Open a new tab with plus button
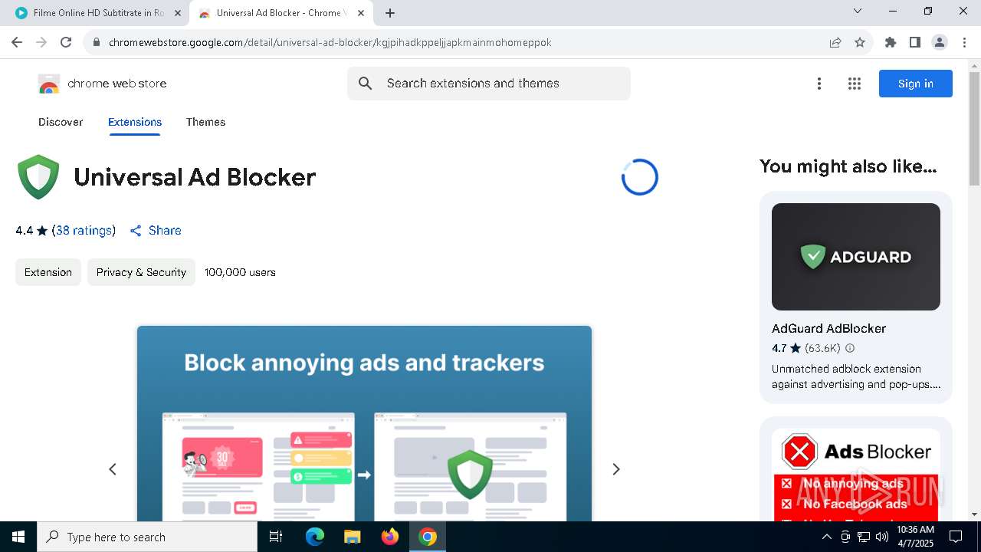Viewport: 981px width, 552px height. coord(390,13)
